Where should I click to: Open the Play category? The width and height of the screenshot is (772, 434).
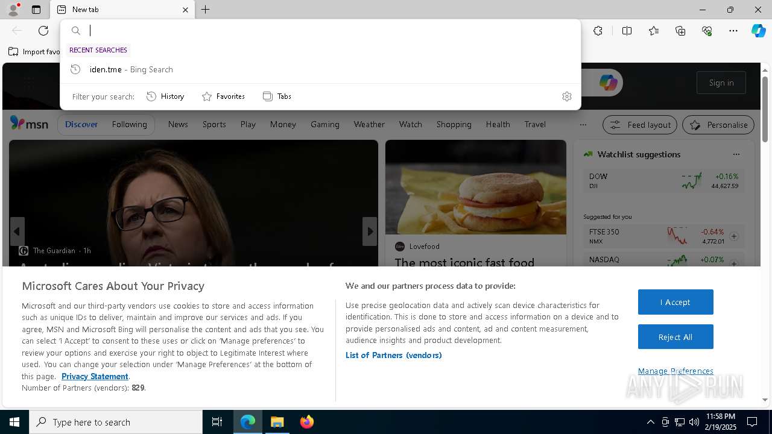(248, 124)
